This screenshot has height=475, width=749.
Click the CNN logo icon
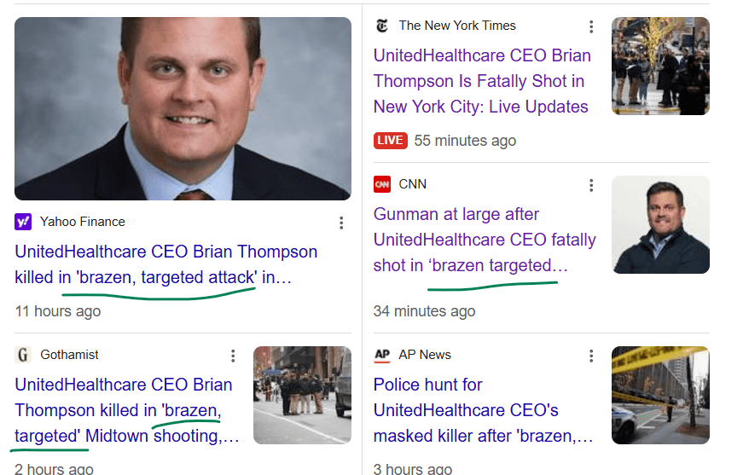(382, 184)
